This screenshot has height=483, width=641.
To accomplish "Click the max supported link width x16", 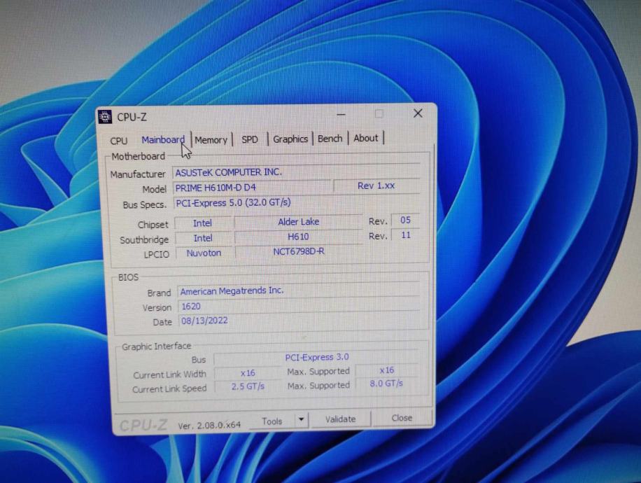I will (387, 370).
